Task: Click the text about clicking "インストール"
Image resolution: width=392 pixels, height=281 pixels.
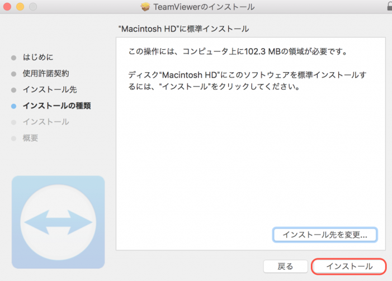Action: pyautogui.click(x=247, y=80)
